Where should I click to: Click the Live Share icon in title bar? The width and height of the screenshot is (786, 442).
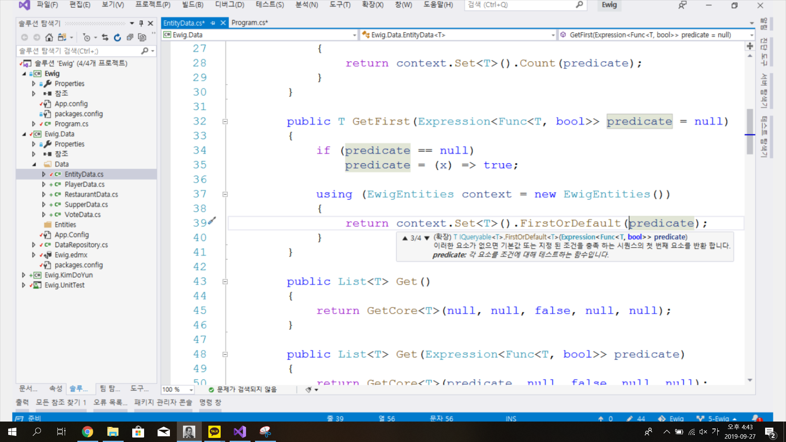(682, 5)
